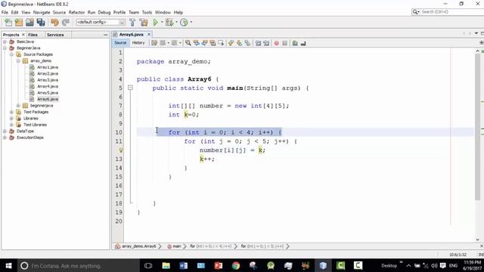
Task: Click the Open Project icon
Action: (x=29, y=22)
